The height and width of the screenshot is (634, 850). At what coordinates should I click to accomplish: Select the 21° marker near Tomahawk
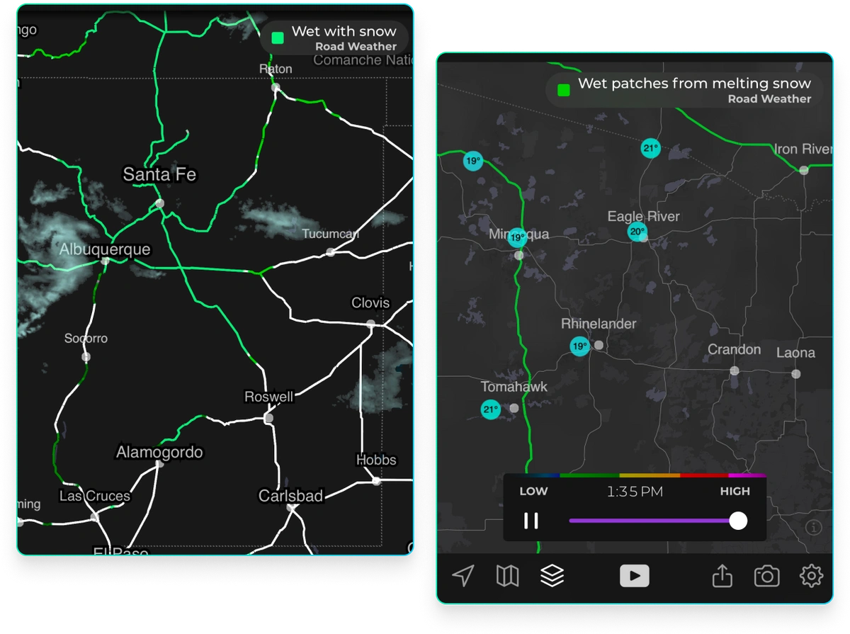(490, 409)
